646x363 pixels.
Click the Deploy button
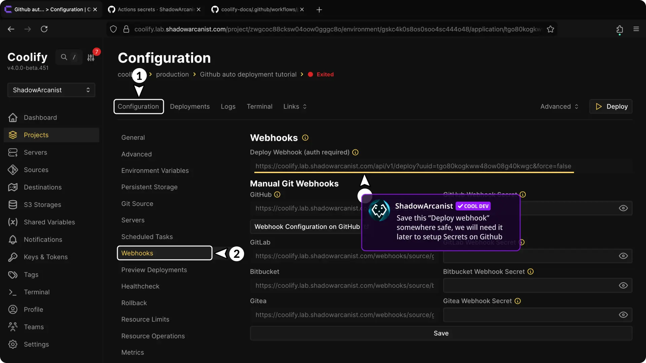611,106
